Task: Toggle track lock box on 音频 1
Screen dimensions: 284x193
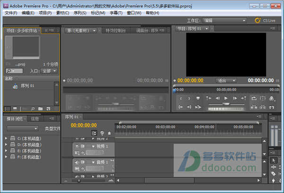Action: coord(89,162)
